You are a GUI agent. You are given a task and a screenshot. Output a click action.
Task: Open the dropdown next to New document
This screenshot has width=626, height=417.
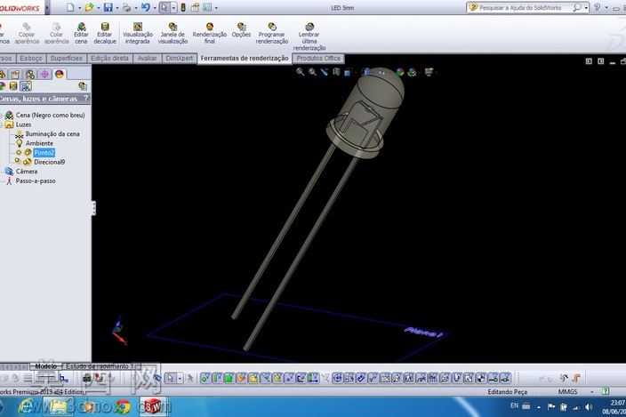pos(79,8)
